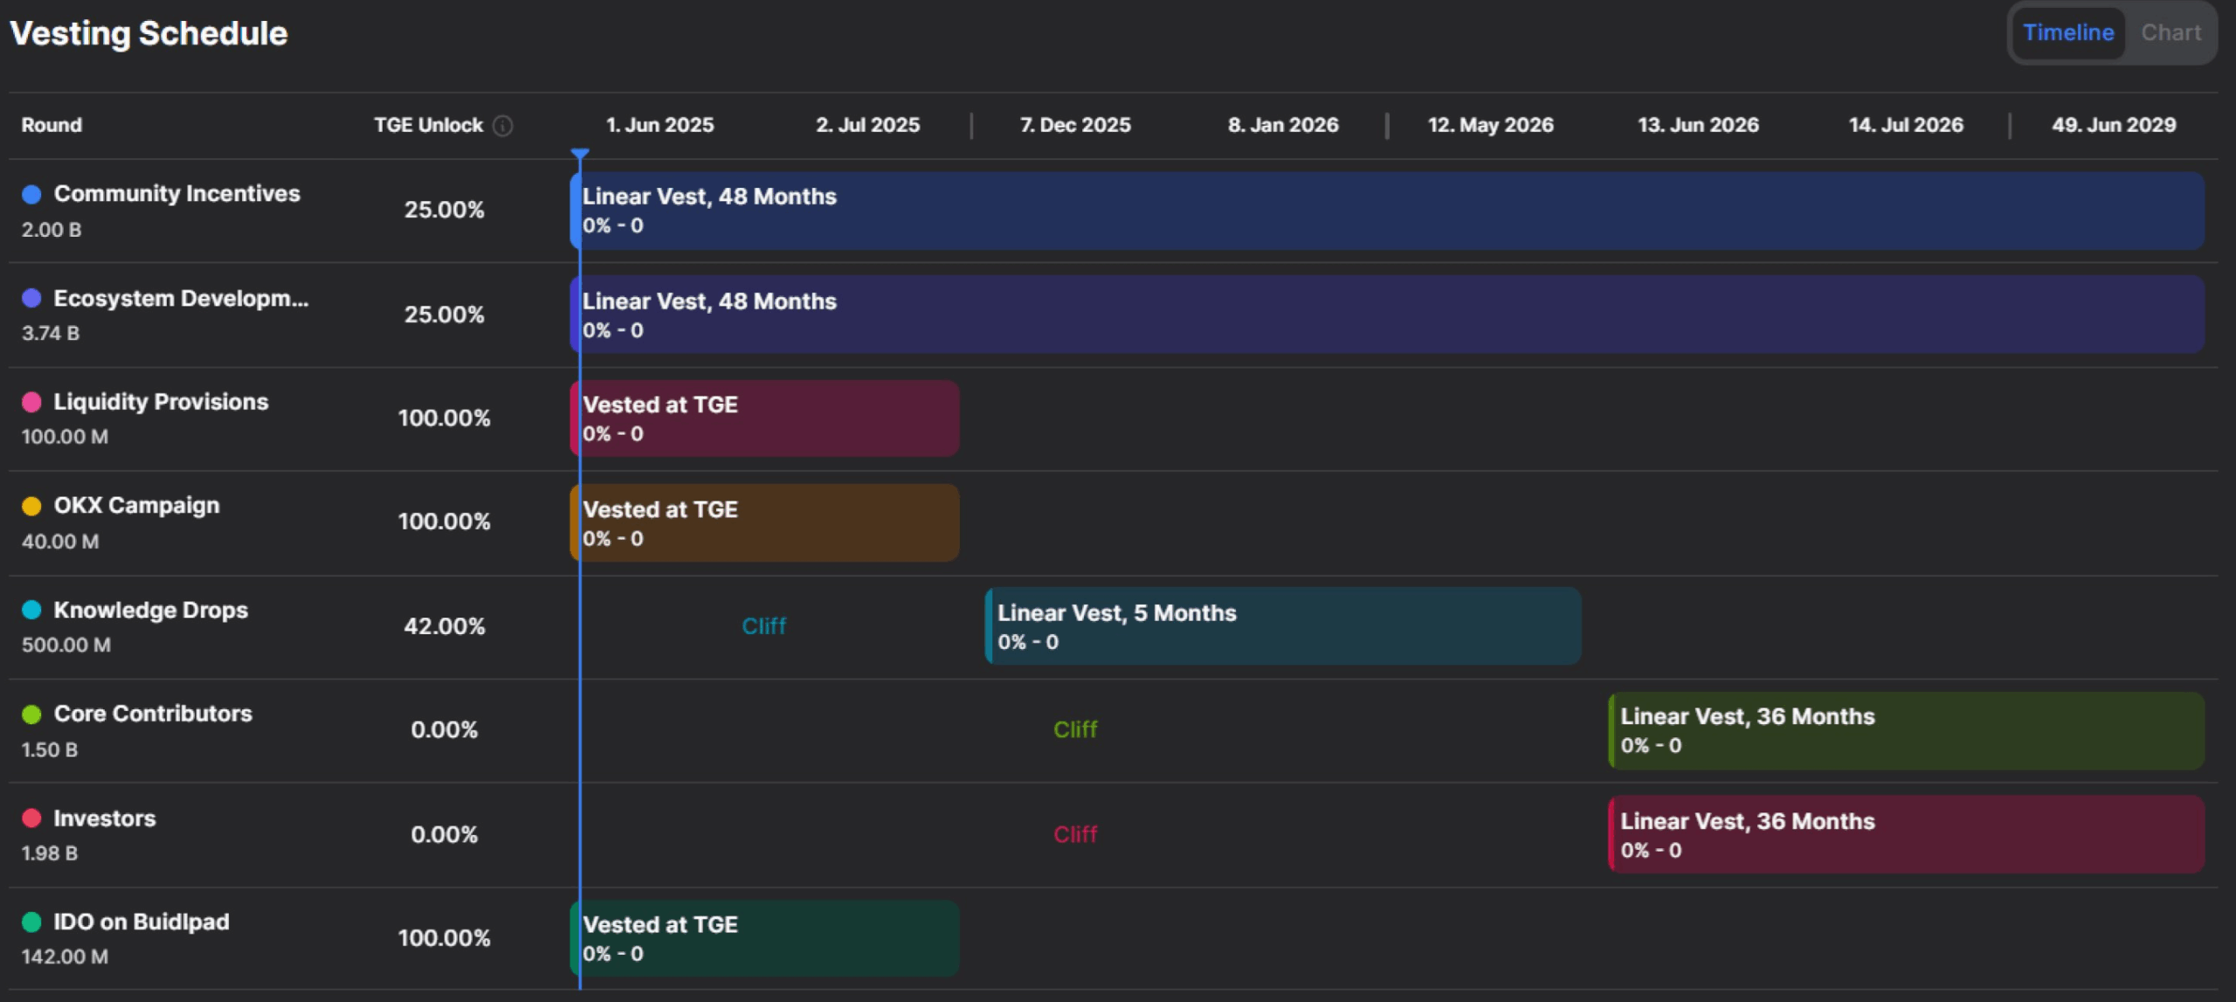Click the Community Incentives blue dot
Viewport: 2236px width, 1002px height.
click(x=32, y=194)
